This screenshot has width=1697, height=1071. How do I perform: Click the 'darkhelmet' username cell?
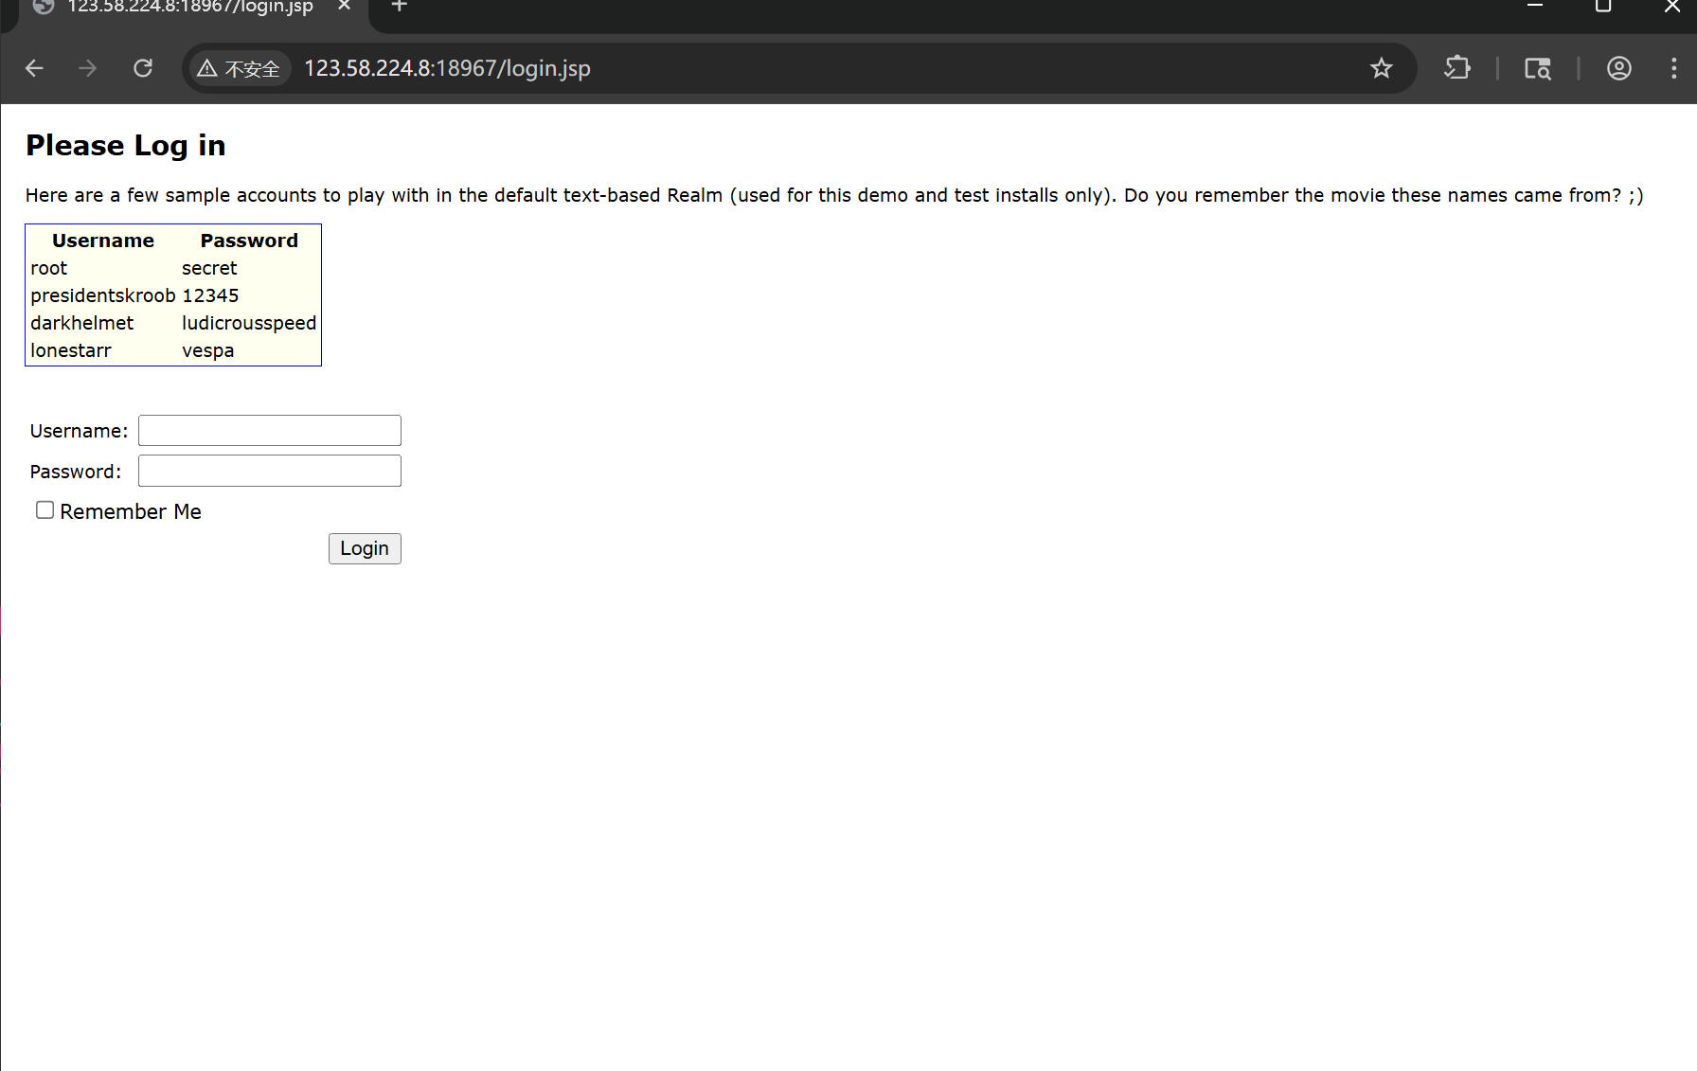(82, 323)
